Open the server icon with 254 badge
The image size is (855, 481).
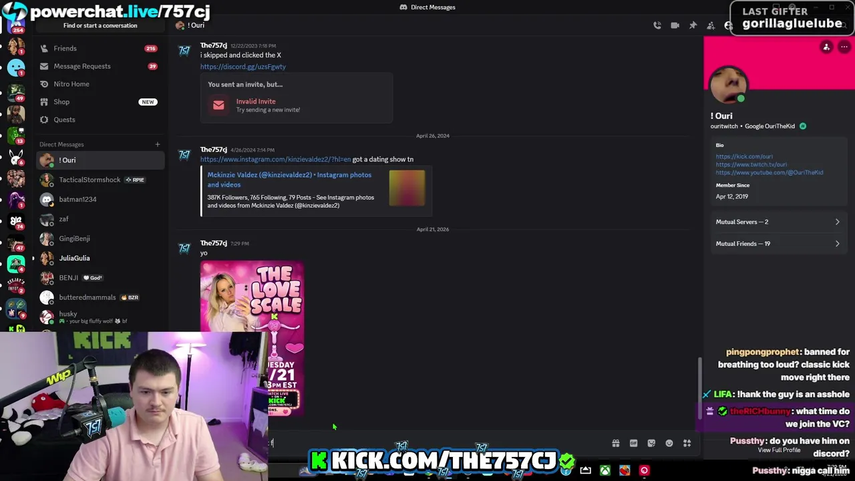16,25
